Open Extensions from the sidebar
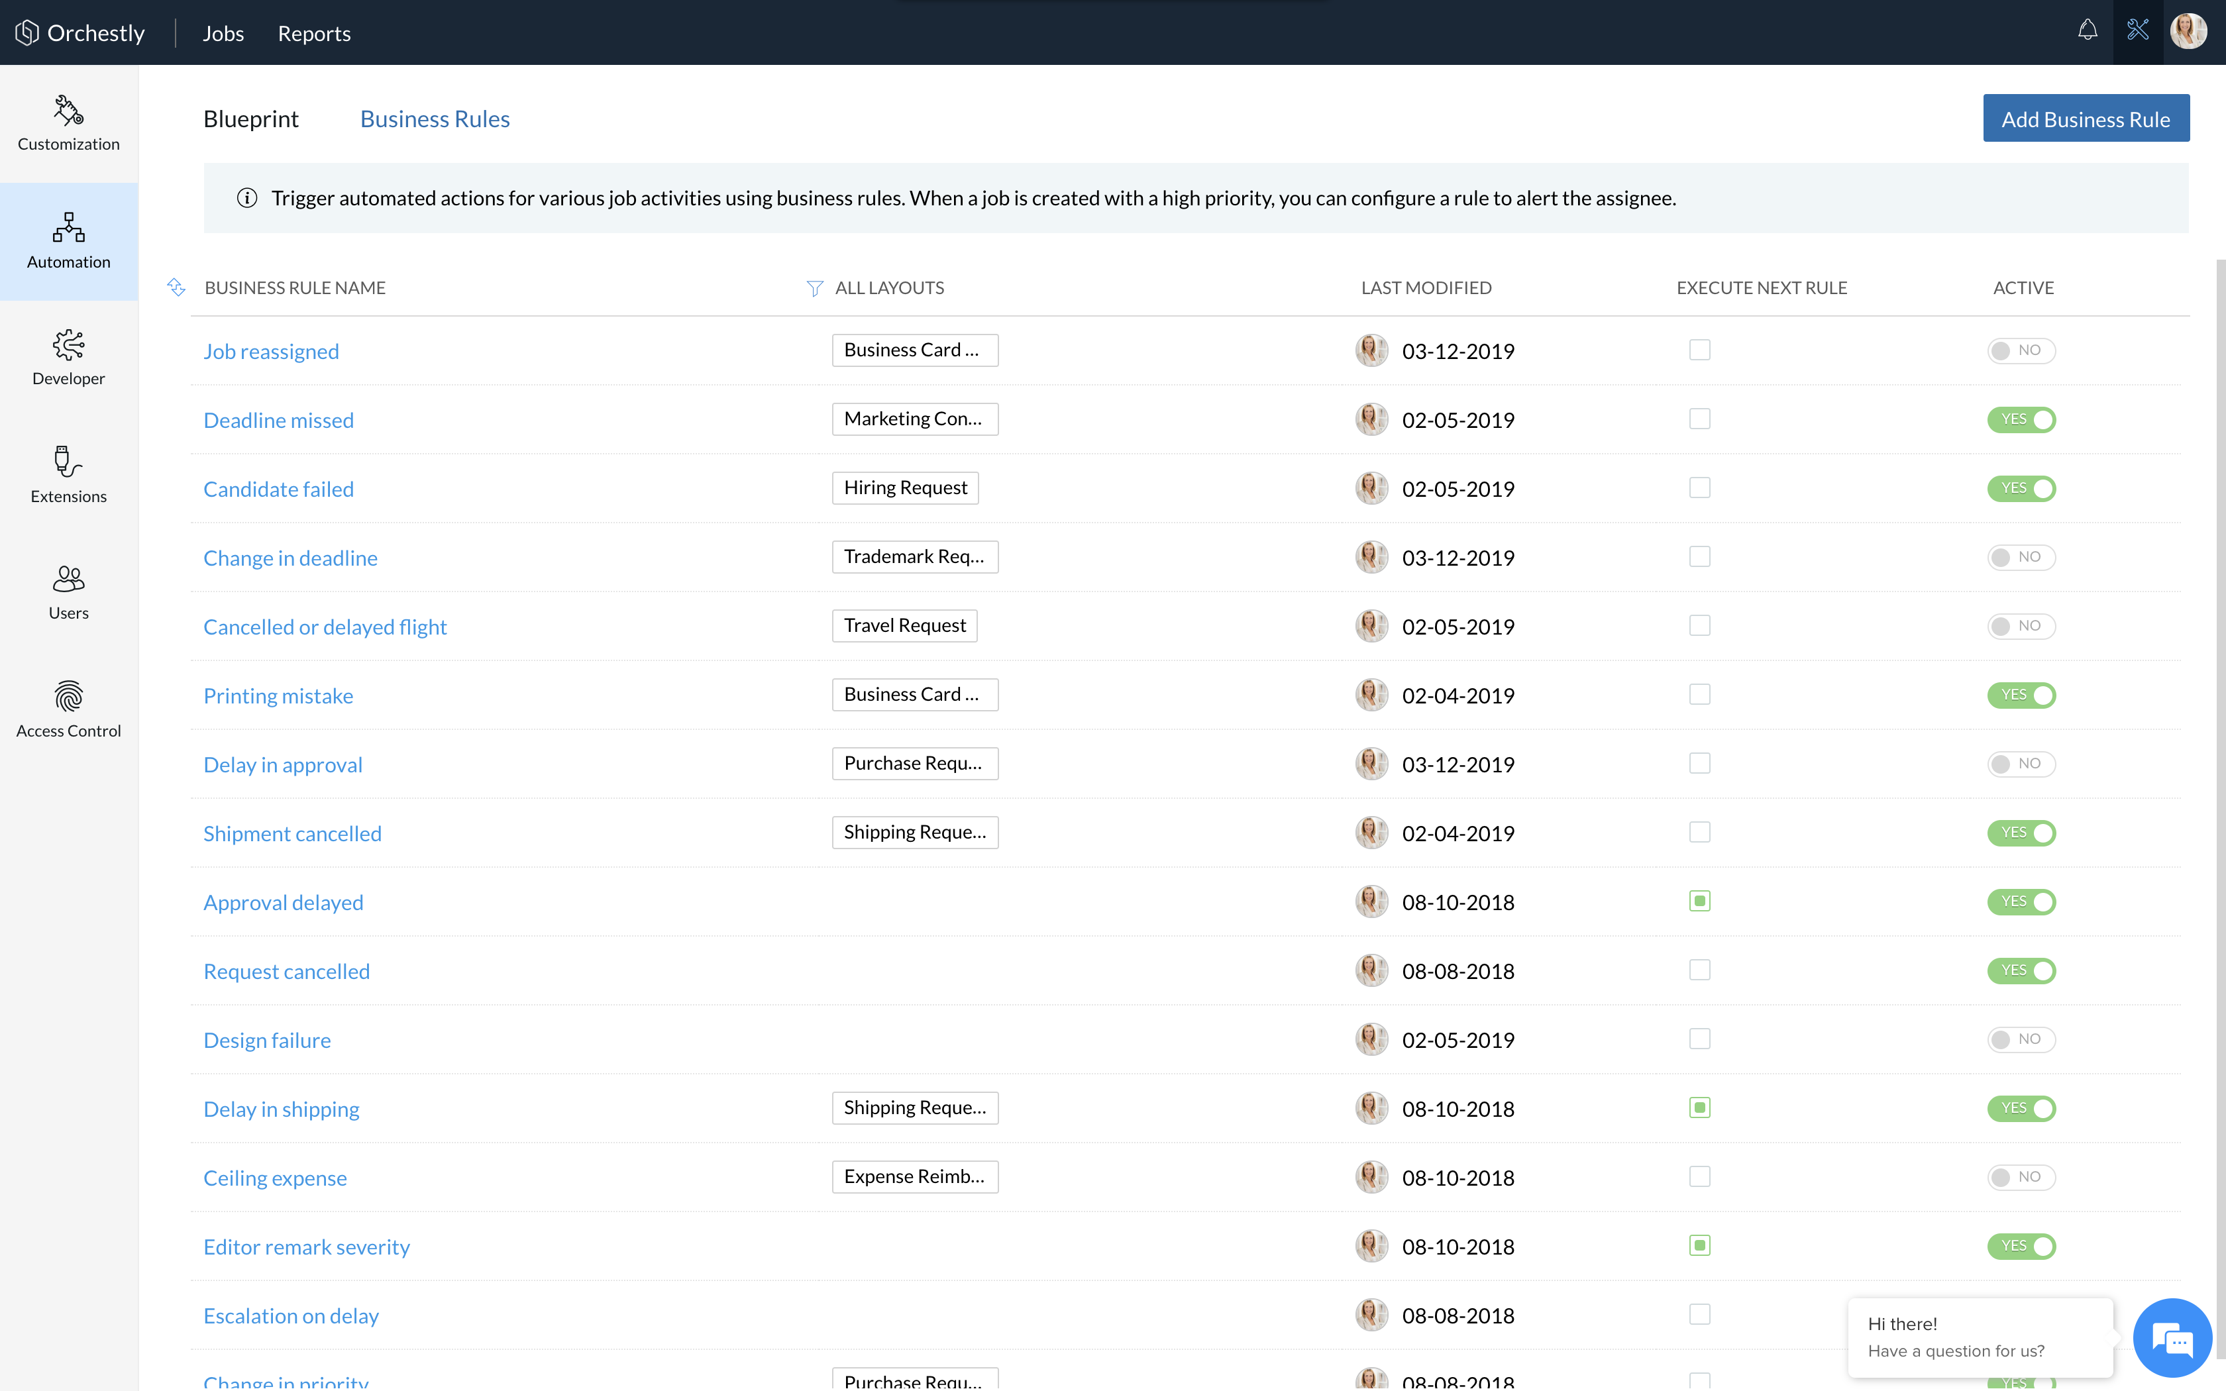The width and height of the screenshot is (2226, 1391). (x=68, y=474)
